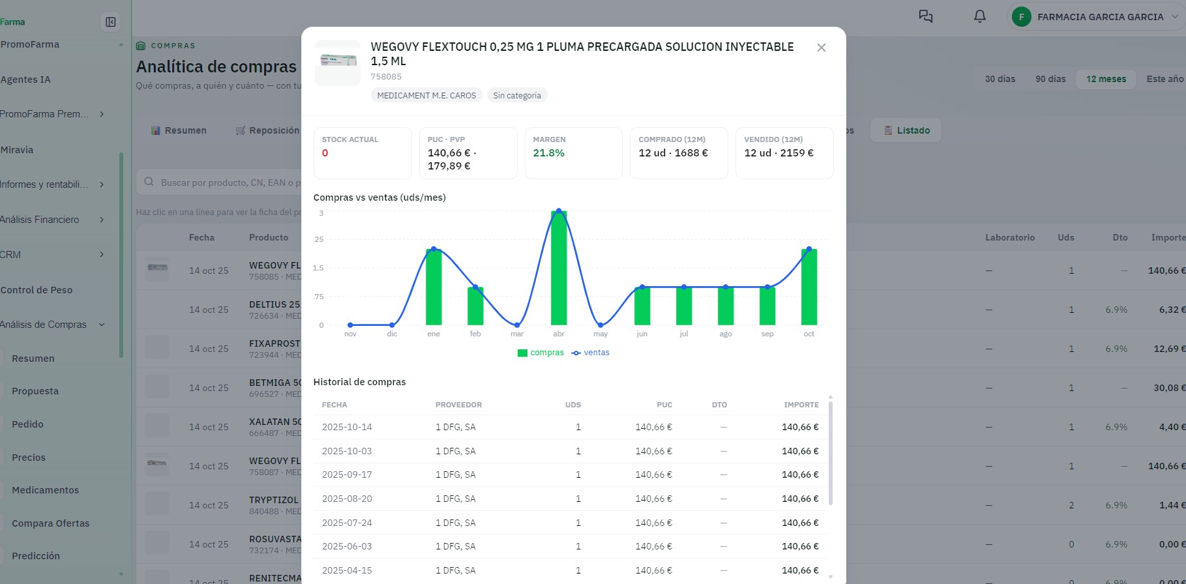This screenshot has width=1186, height=584.
Task: Expand the Informes y rentabili... submenu
Action: tap(102, 184)
